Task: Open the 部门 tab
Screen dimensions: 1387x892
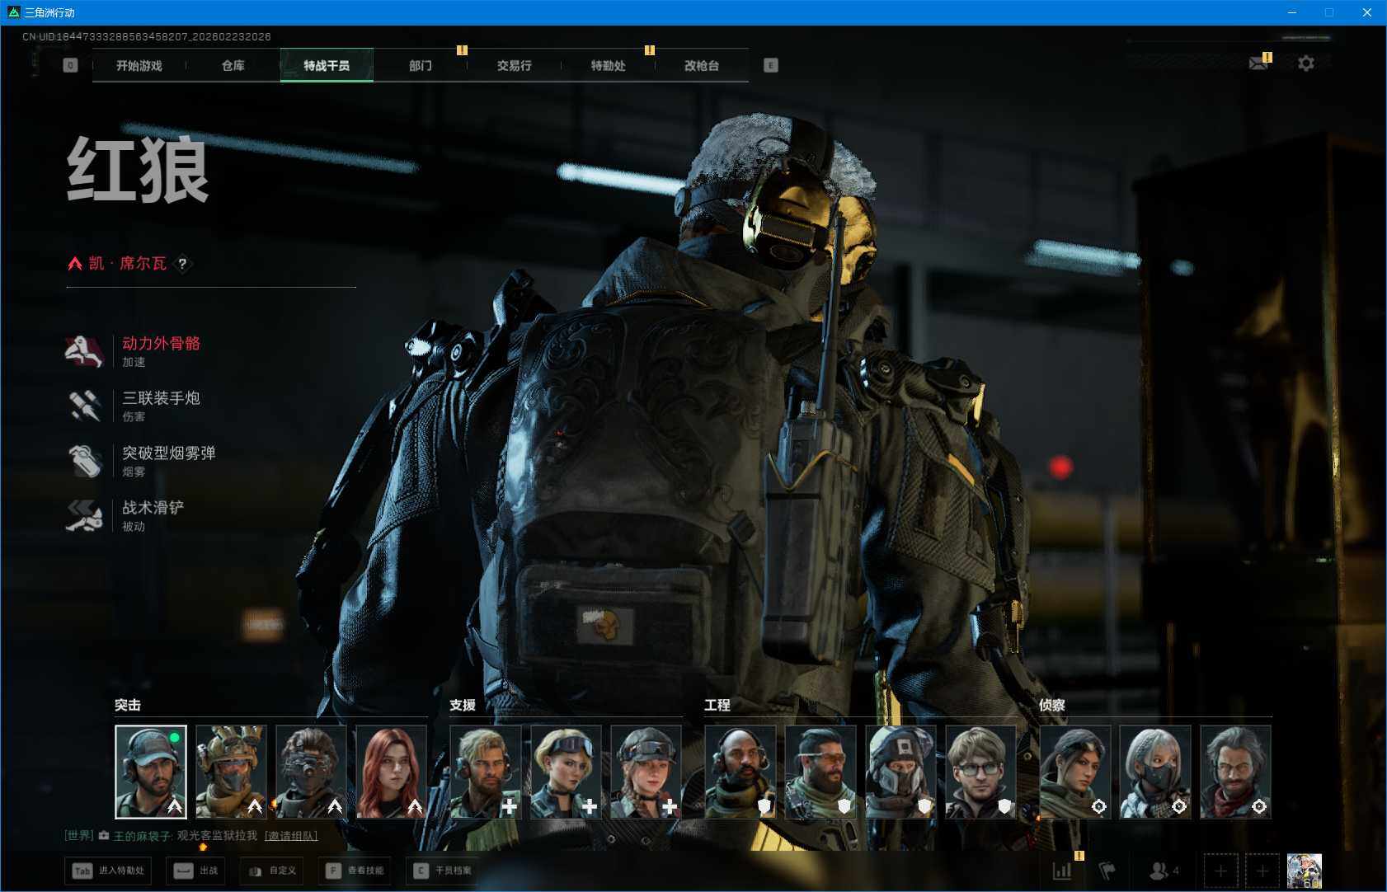Action: 421,65
